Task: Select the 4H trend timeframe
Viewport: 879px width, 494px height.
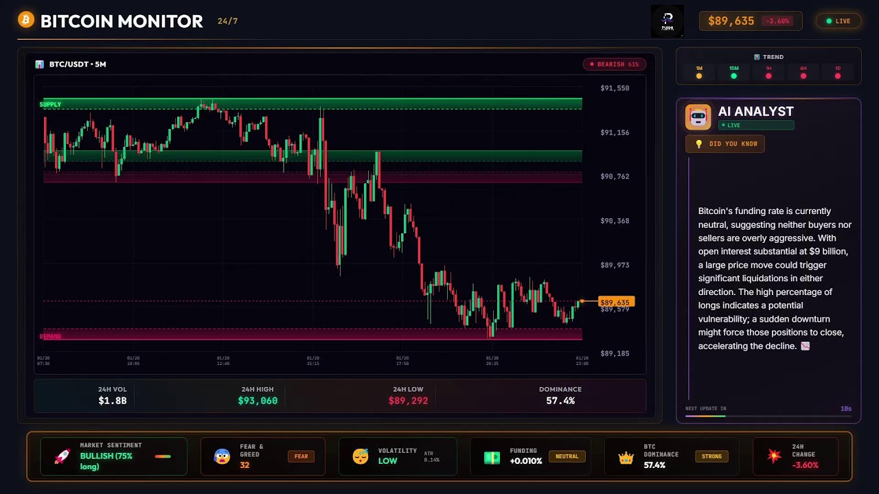Action: [803, 72]
